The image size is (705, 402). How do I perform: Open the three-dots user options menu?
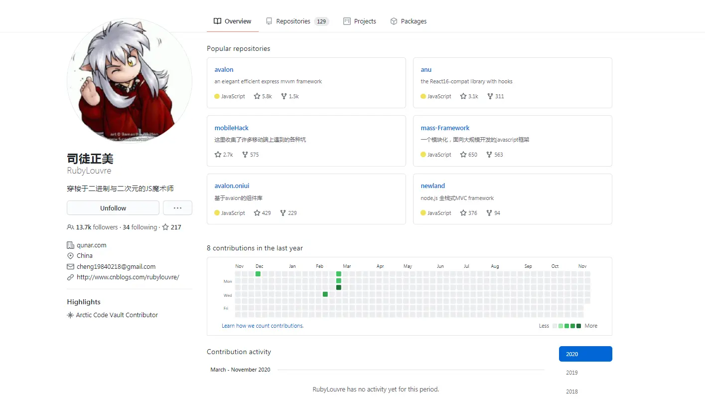pos(178,208)
